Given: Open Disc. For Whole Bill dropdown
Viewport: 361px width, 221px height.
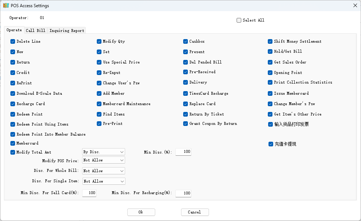Looking at the screenshot, I should pyautogui.click(x=104, y=171).
